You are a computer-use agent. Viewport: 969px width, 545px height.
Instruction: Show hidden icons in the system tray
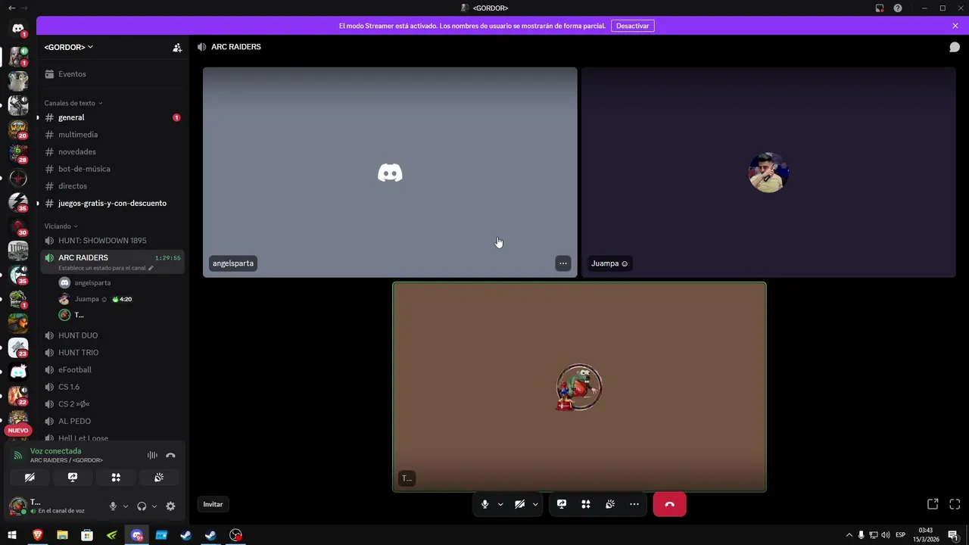point(849,535)
